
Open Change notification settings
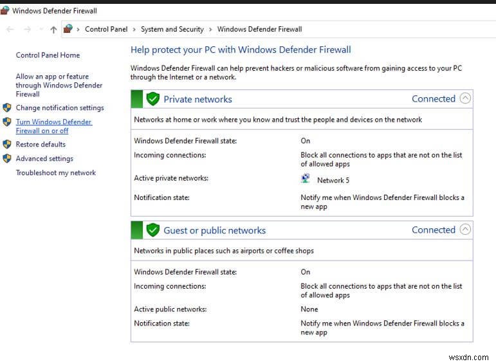60,108
